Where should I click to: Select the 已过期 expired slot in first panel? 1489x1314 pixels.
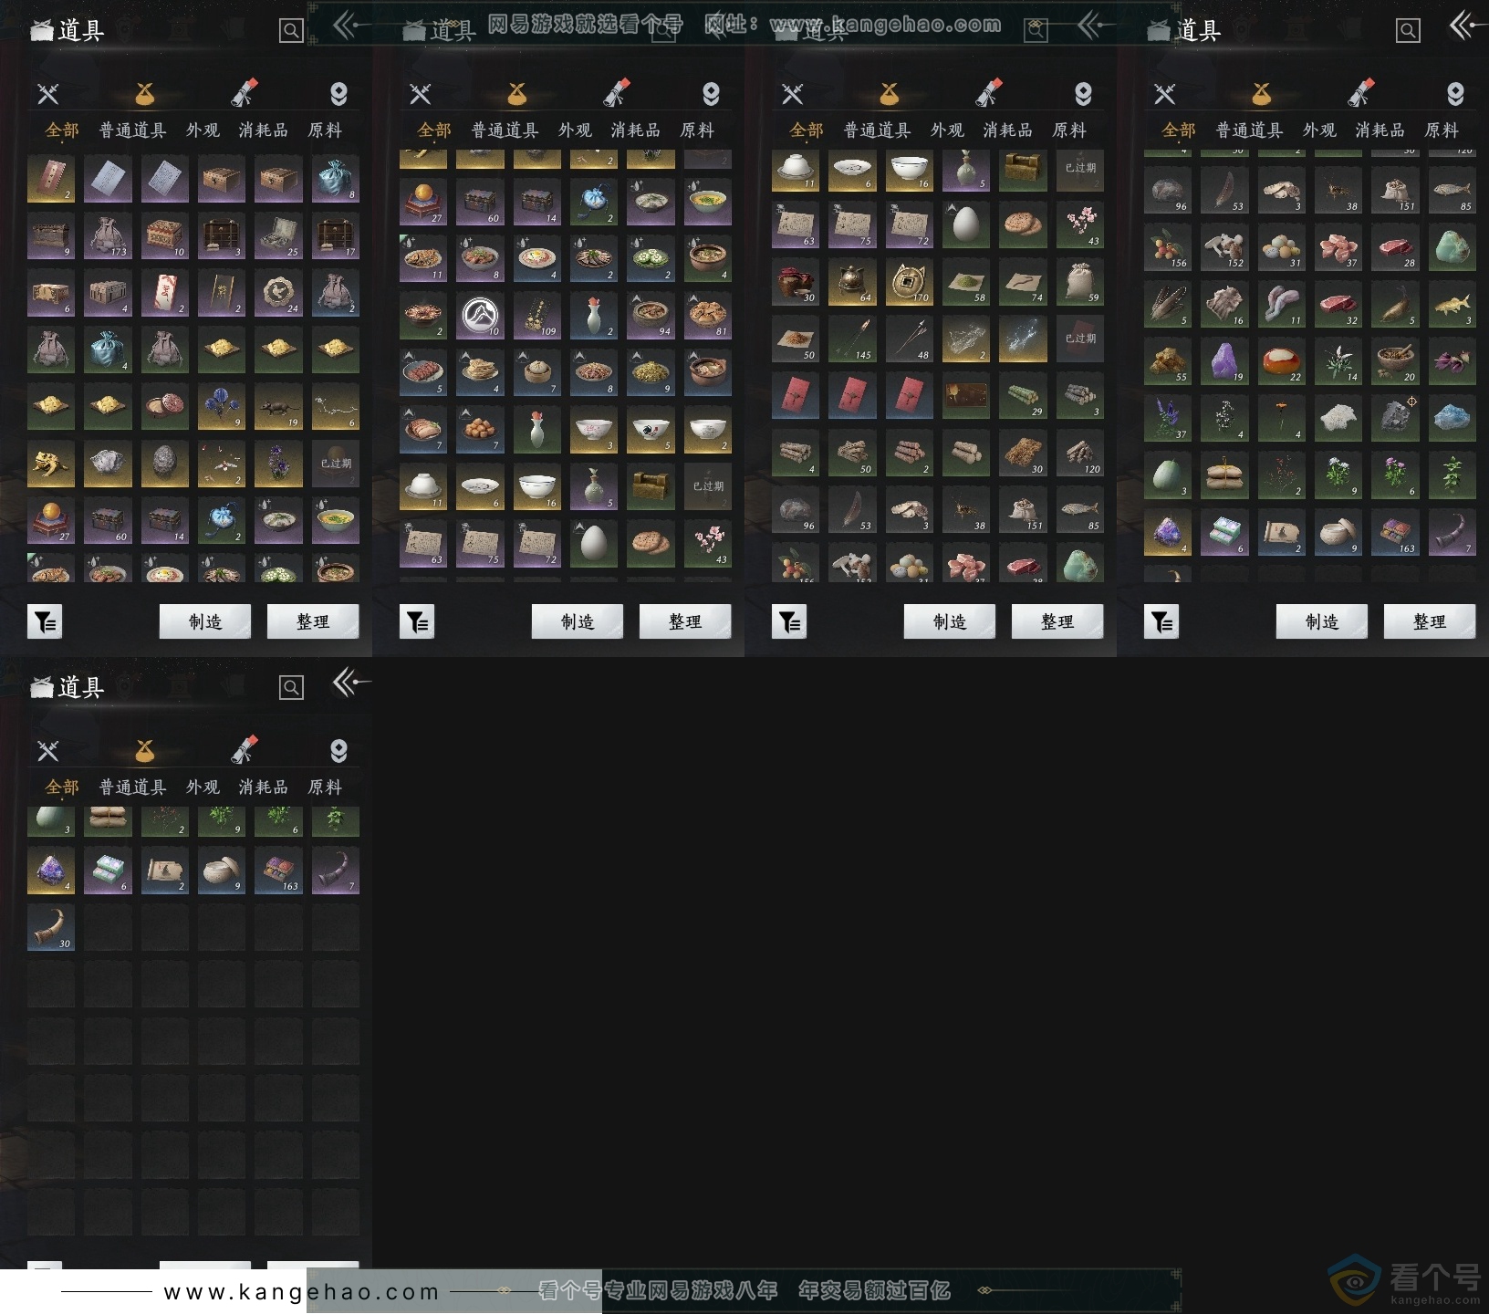click(335, 464)
